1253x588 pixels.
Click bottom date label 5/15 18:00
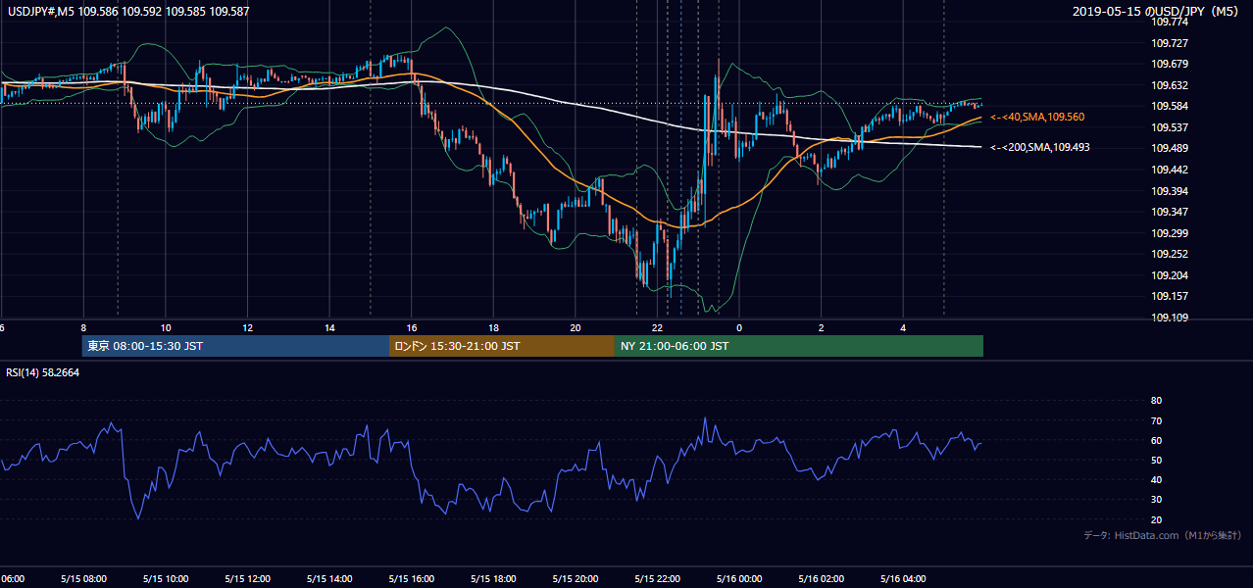pyautogui.click(x=494, y=579)
